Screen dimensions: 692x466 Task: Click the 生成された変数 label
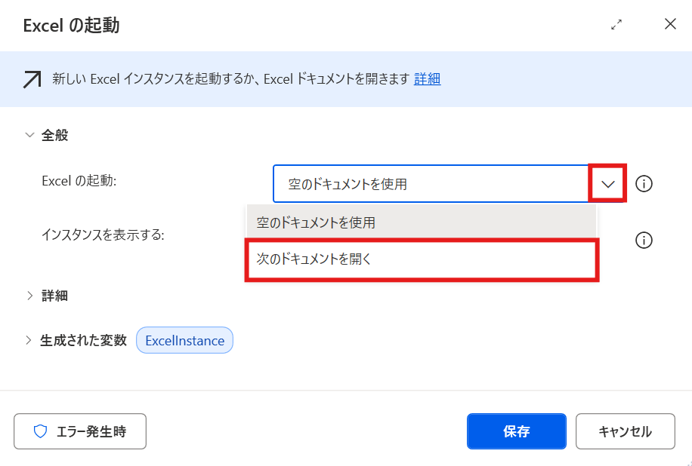(x=83, y=340)
